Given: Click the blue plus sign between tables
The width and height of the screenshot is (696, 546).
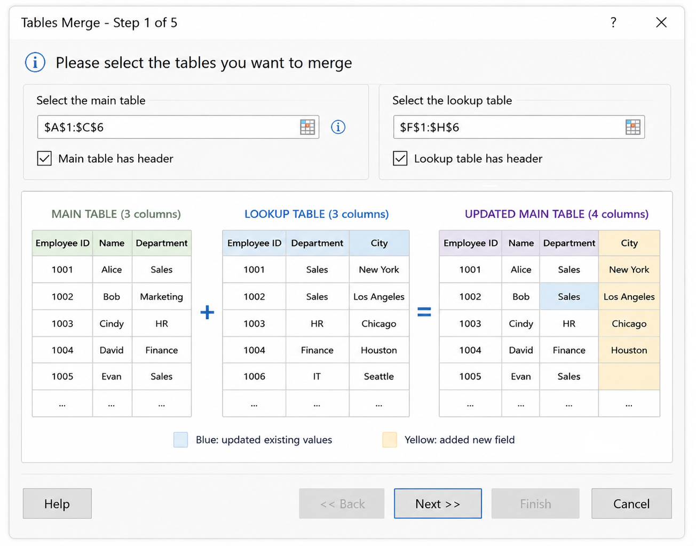Looking at the screenshot, I should point(207,312).
